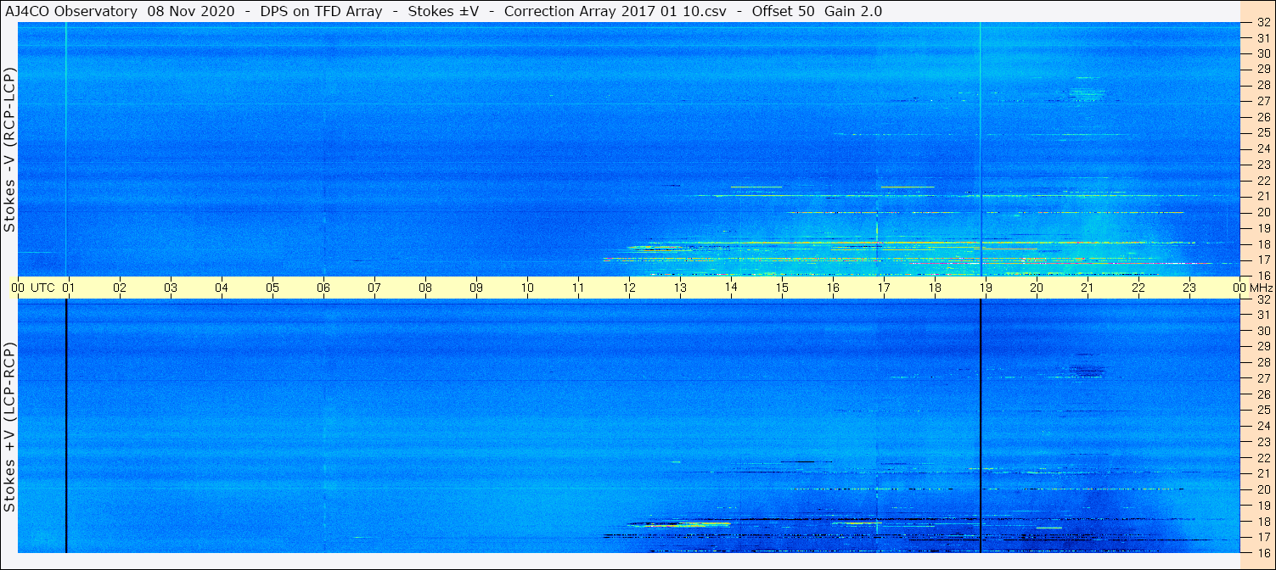Select the 18 hour tick on the time axis
This screenshot has height=570, width=1276.
click(935, 288)
